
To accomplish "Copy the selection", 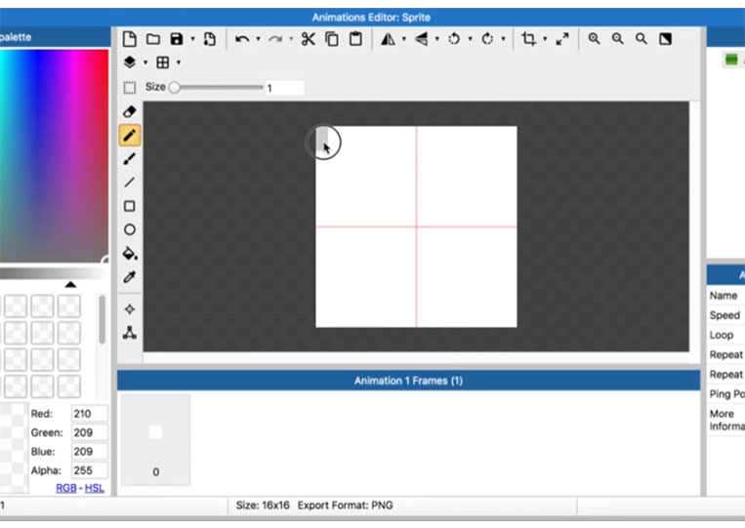I will [x=332, y=39].
